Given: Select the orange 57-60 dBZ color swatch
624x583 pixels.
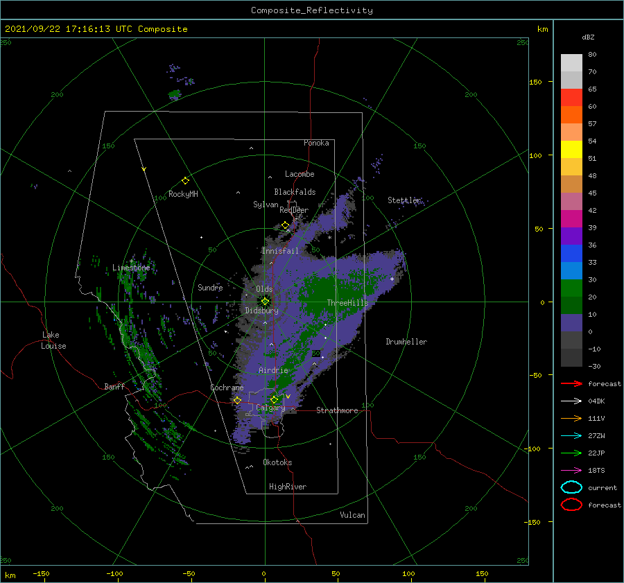Looking at the screenshot, I should point(571,114).
